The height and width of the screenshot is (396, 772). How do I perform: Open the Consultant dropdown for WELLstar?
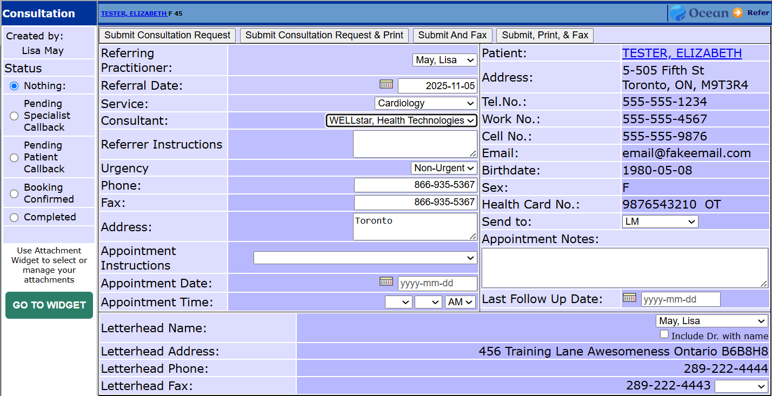(401, 120)
